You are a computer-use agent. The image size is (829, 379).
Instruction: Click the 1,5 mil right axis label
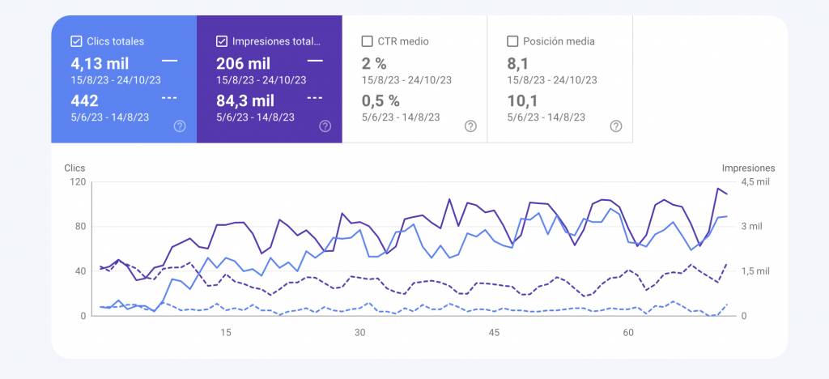pyautogui.click(x=755, y=271)
